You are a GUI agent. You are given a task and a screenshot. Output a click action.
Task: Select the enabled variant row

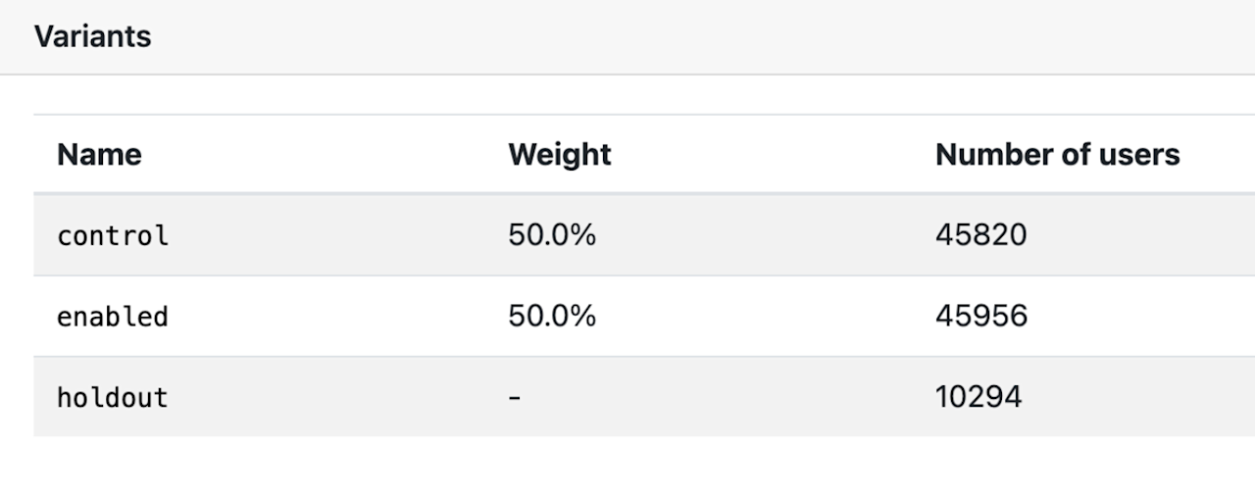tap(644, 316)
